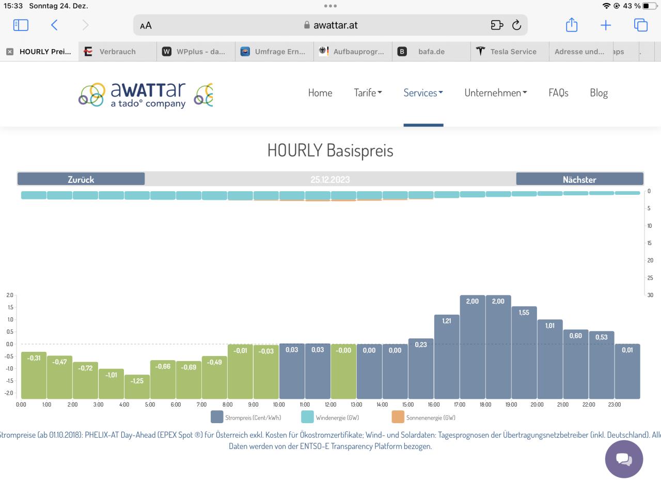Image resolution: width=661 pixels, height=496 pixels.
Task: Select the 1,21 price bar at 16:00
Action: click(447, 357)
